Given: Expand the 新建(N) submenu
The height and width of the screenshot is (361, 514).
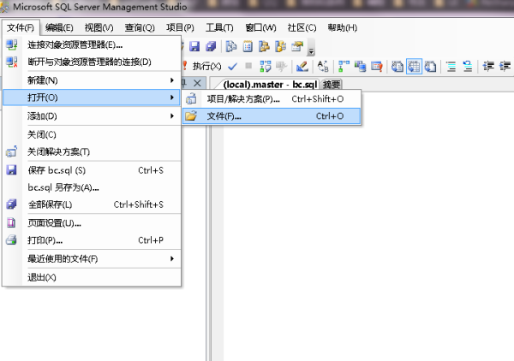Looking at the screenshot, I should (x=92, y=80).
